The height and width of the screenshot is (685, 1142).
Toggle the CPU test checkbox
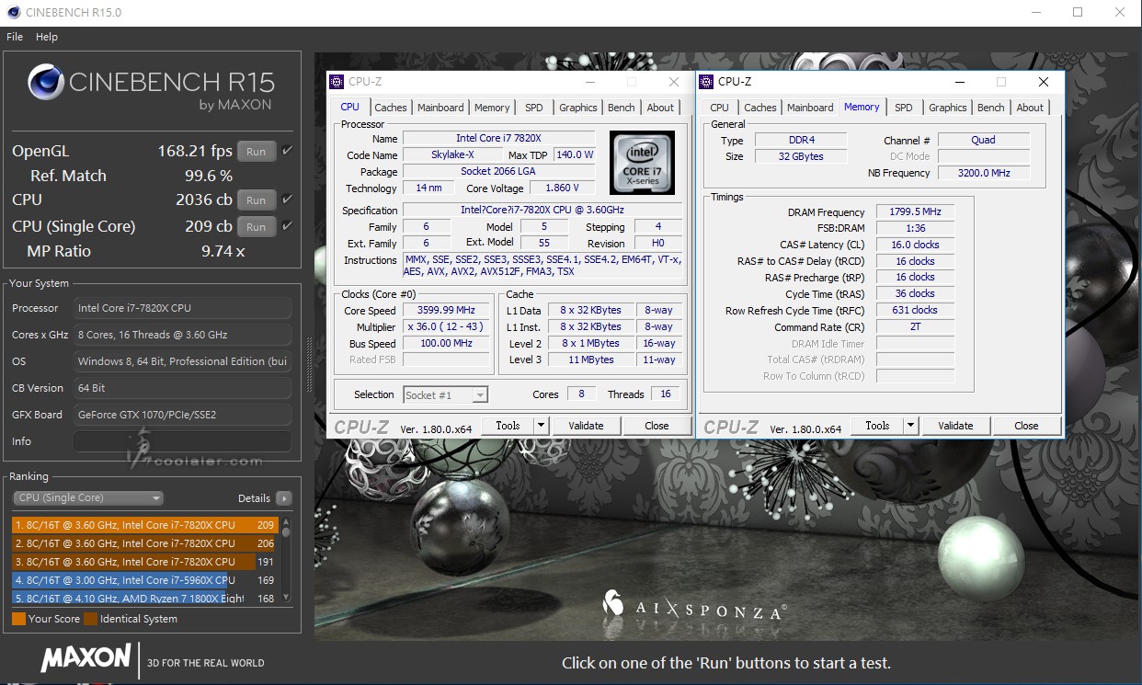coord(288,200)
